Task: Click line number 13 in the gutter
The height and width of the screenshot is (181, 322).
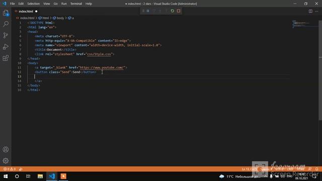Action: (19, 76)
